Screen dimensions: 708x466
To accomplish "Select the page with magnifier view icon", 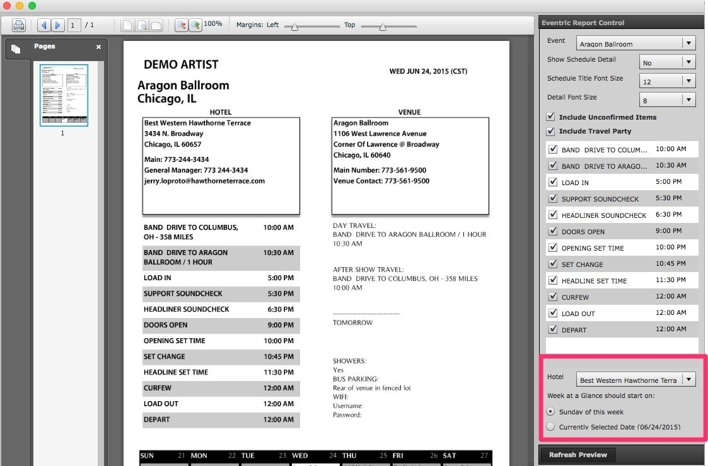I will pyautogui.click(x=142, y=25).
